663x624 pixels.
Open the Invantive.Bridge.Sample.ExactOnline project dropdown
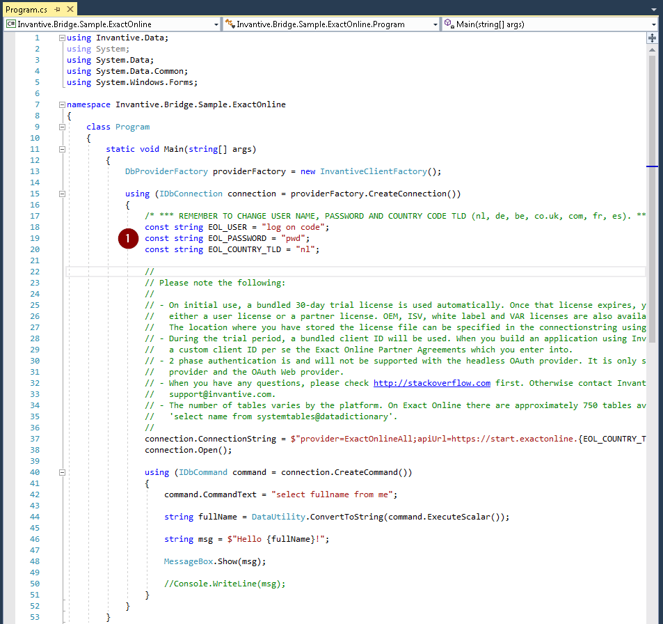(x=113, y=24)
